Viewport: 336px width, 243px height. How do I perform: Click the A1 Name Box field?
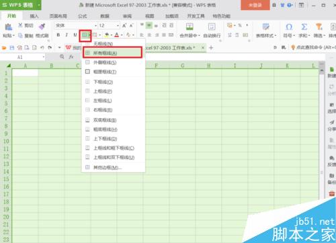click(22, 57)
